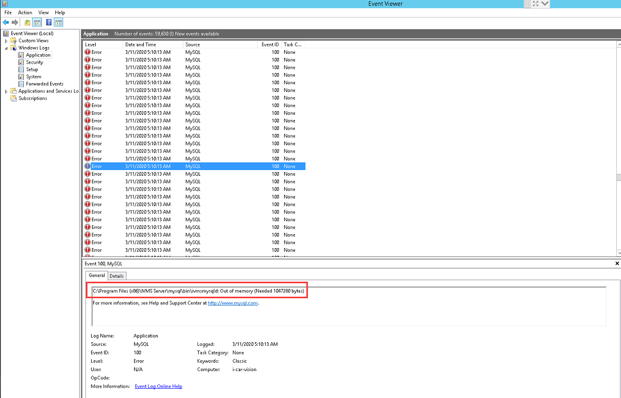The image size is (621, 398).
Task: Click the 'New events available' header text
Action: 197,34
